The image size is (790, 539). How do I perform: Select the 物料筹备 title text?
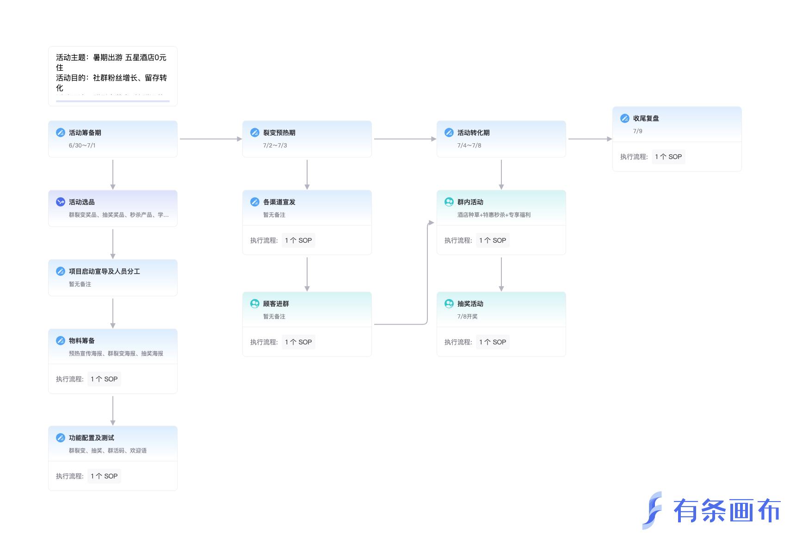coord(82,341)
